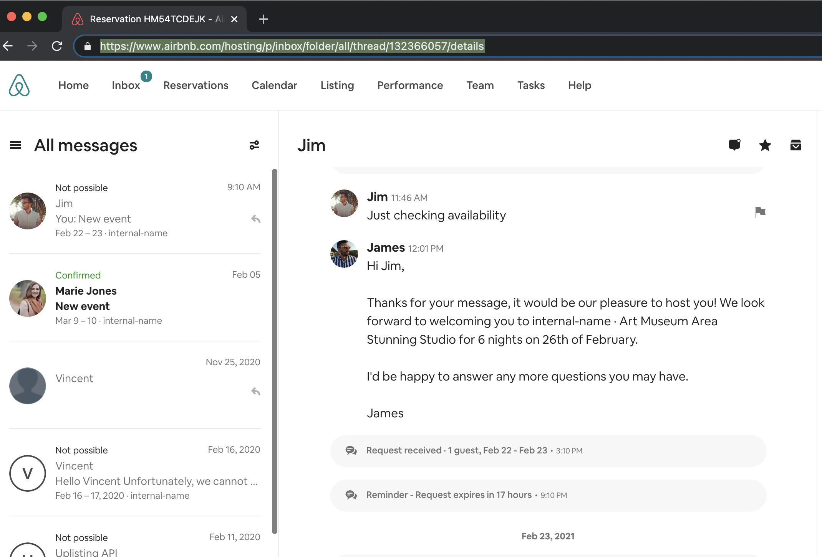822x557 pixels.
Task: Expand the All messages folder menu
Action: 15,145
